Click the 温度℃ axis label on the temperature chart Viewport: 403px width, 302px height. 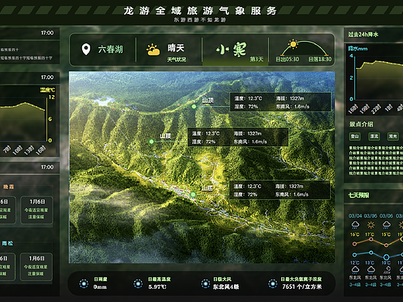click(47, 90)
